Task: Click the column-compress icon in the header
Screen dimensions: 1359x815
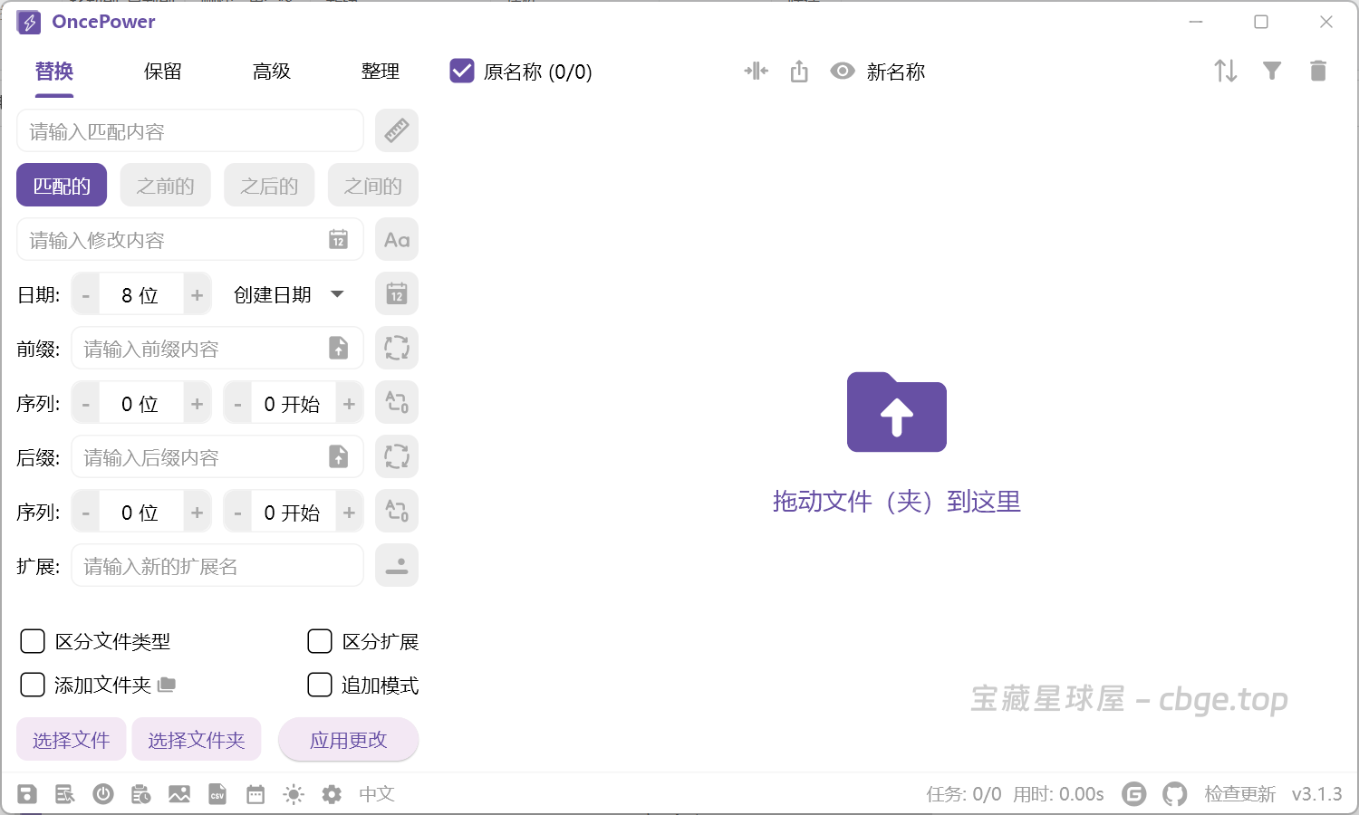Action: click(756, 71)
